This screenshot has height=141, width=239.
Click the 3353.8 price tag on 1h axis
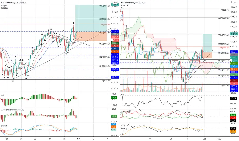tap(115, 49)
